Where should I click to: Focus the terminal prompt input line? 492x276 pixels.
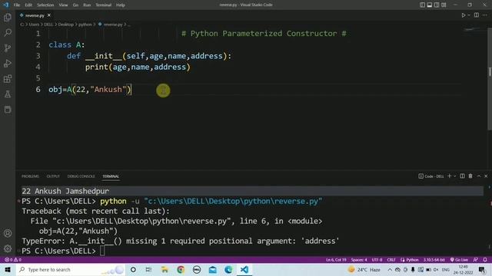[x=102, y=251]
